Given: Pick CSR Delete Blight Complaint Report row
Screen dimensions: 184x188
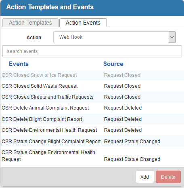Looking at the screenshot, I should (x=92, y=119).
